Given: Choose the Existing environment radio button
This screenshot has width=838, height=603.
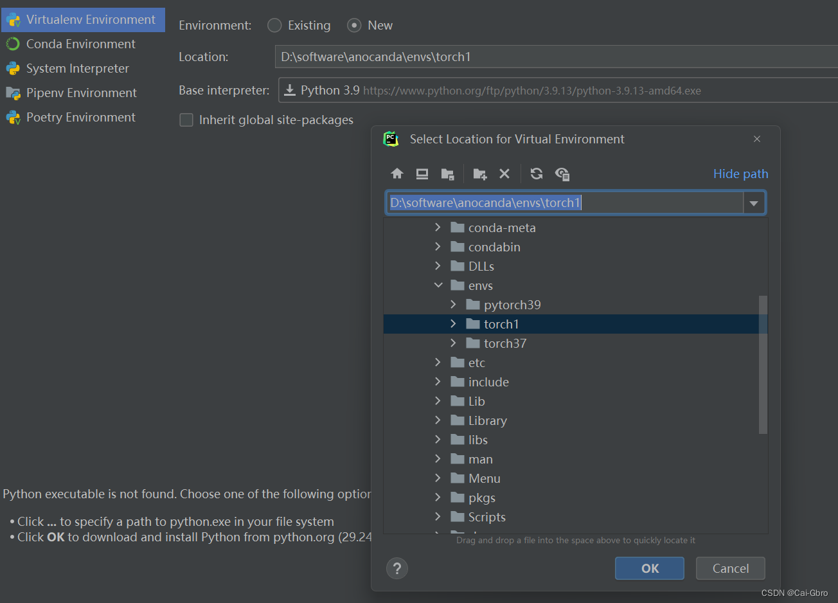Looking at the screenshot, I should 274,25.
